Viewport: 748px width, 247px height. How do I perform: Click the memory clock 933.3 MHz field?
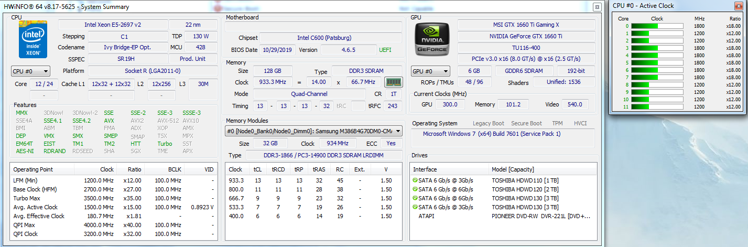pos(273,82)
